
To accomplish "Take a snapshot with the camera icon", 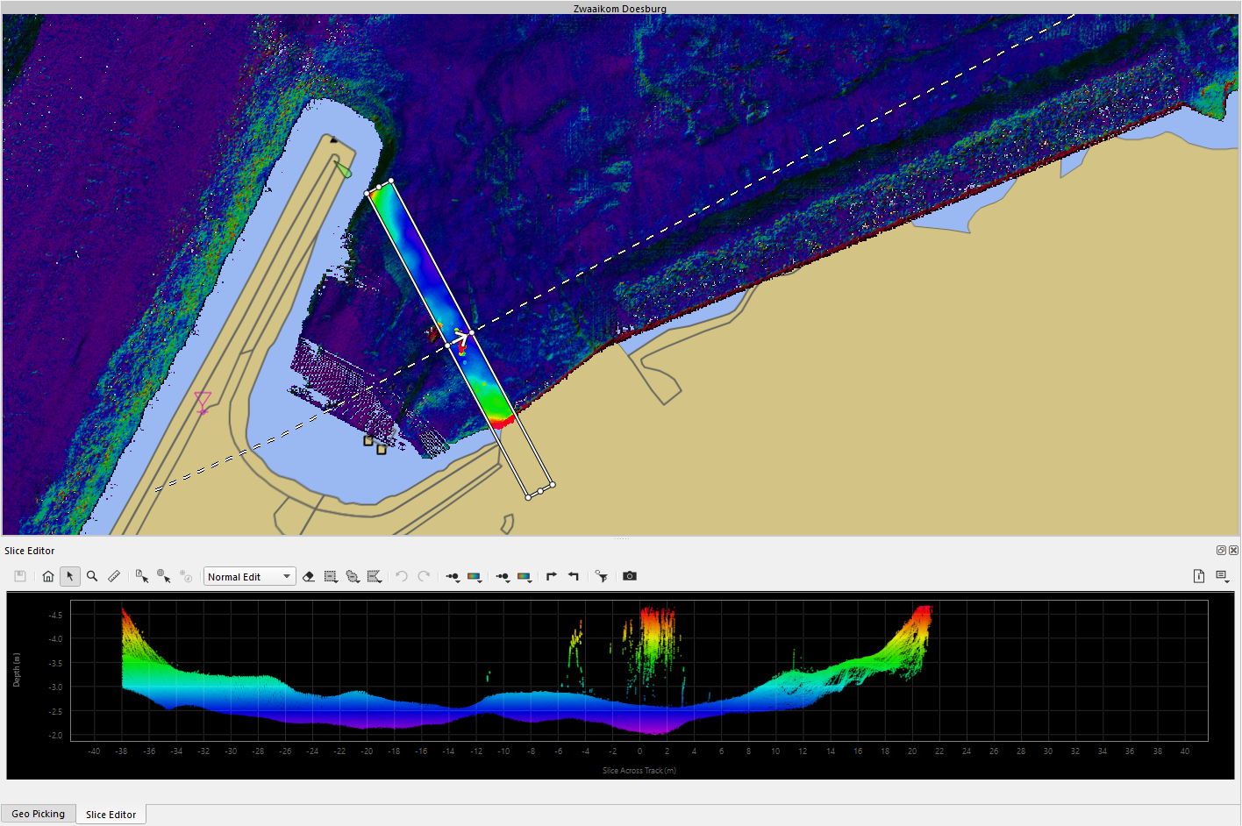I will pos(630,576).
